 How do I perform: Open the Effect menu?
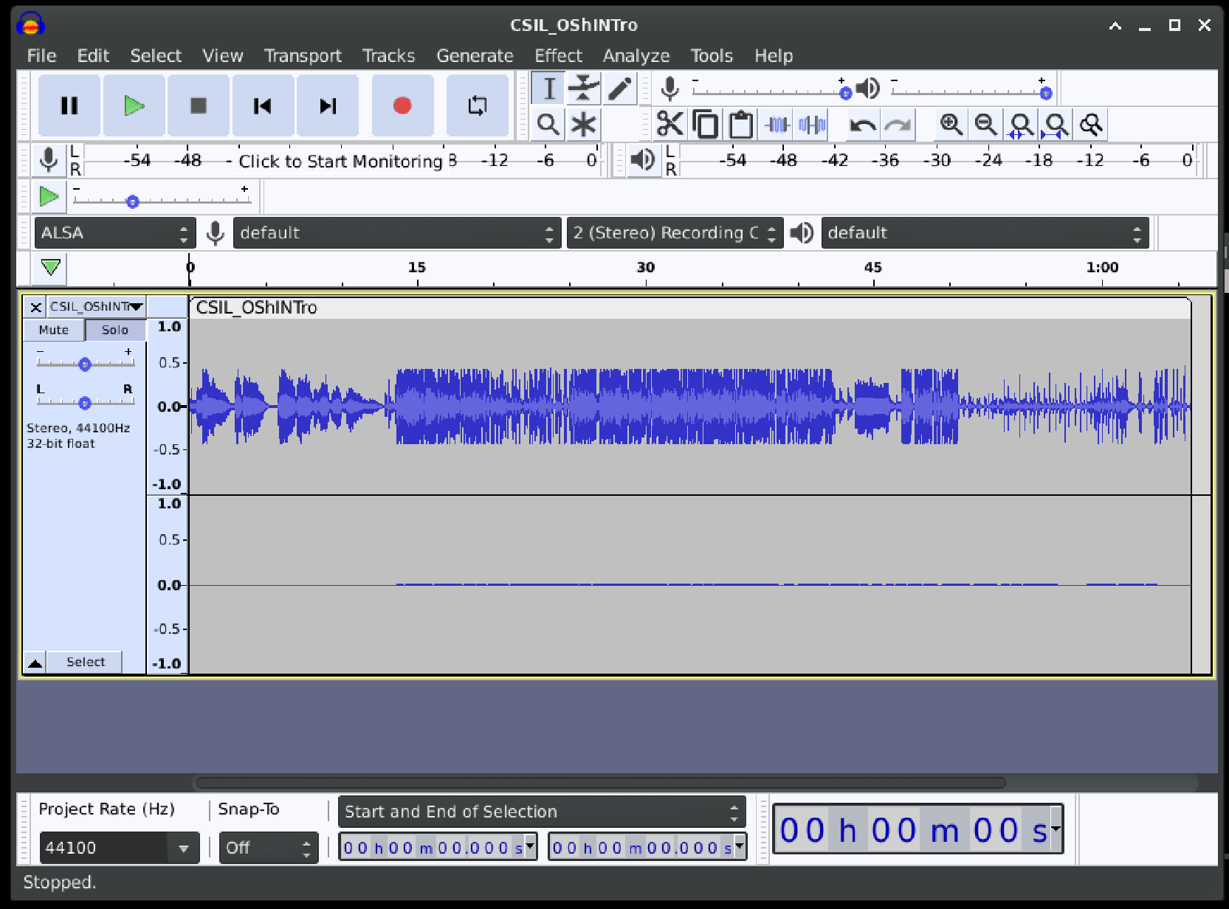point(558,55)
